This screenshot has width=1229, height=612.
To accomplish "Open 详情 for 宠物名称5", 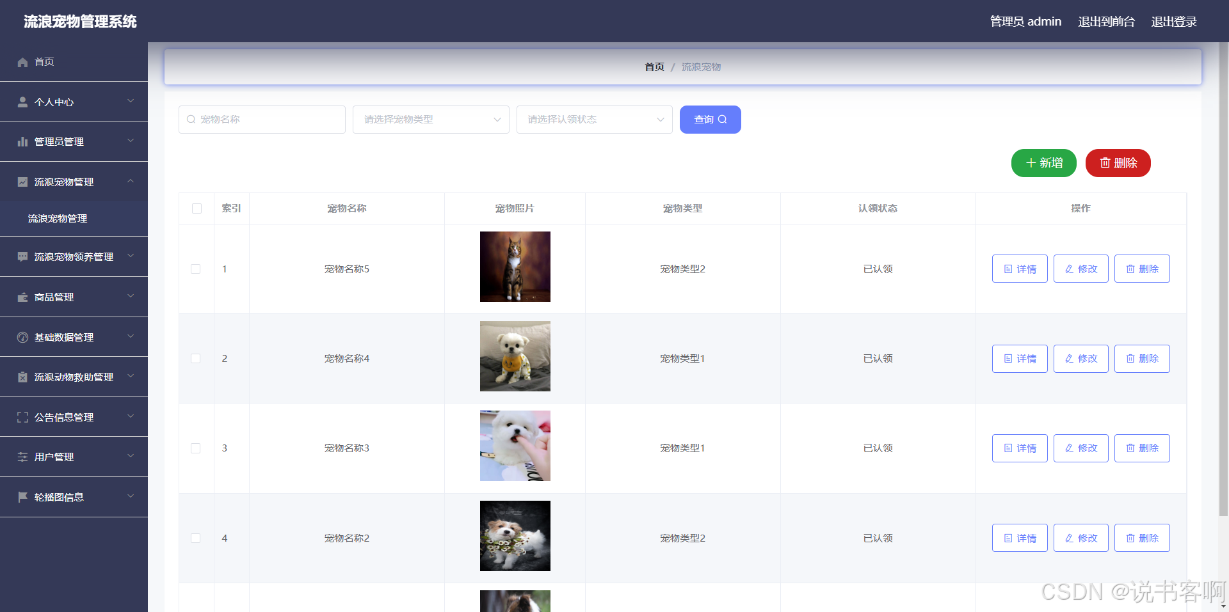I will click(1020, 269).
